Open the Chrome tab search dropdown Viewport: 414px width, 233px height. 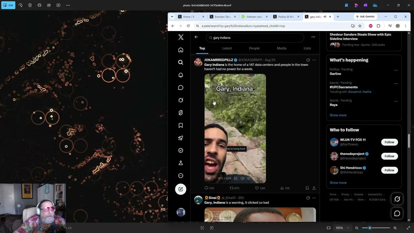(172, 17)
